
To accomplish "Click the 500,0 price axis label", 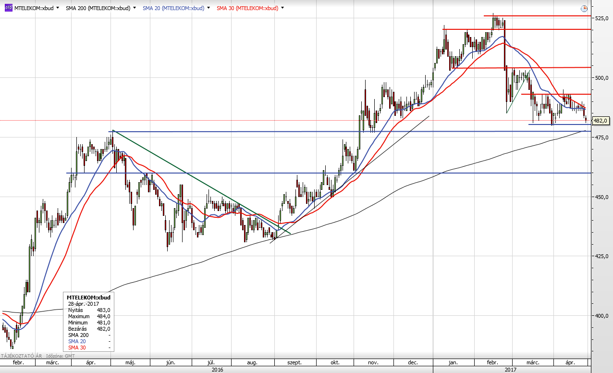I will click(602, 78).
